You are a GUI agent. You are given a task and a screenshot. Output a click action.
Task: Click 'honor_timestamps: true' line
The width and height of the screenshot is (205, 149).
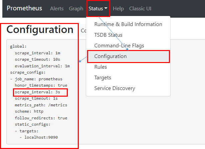(x=41, y=85)
